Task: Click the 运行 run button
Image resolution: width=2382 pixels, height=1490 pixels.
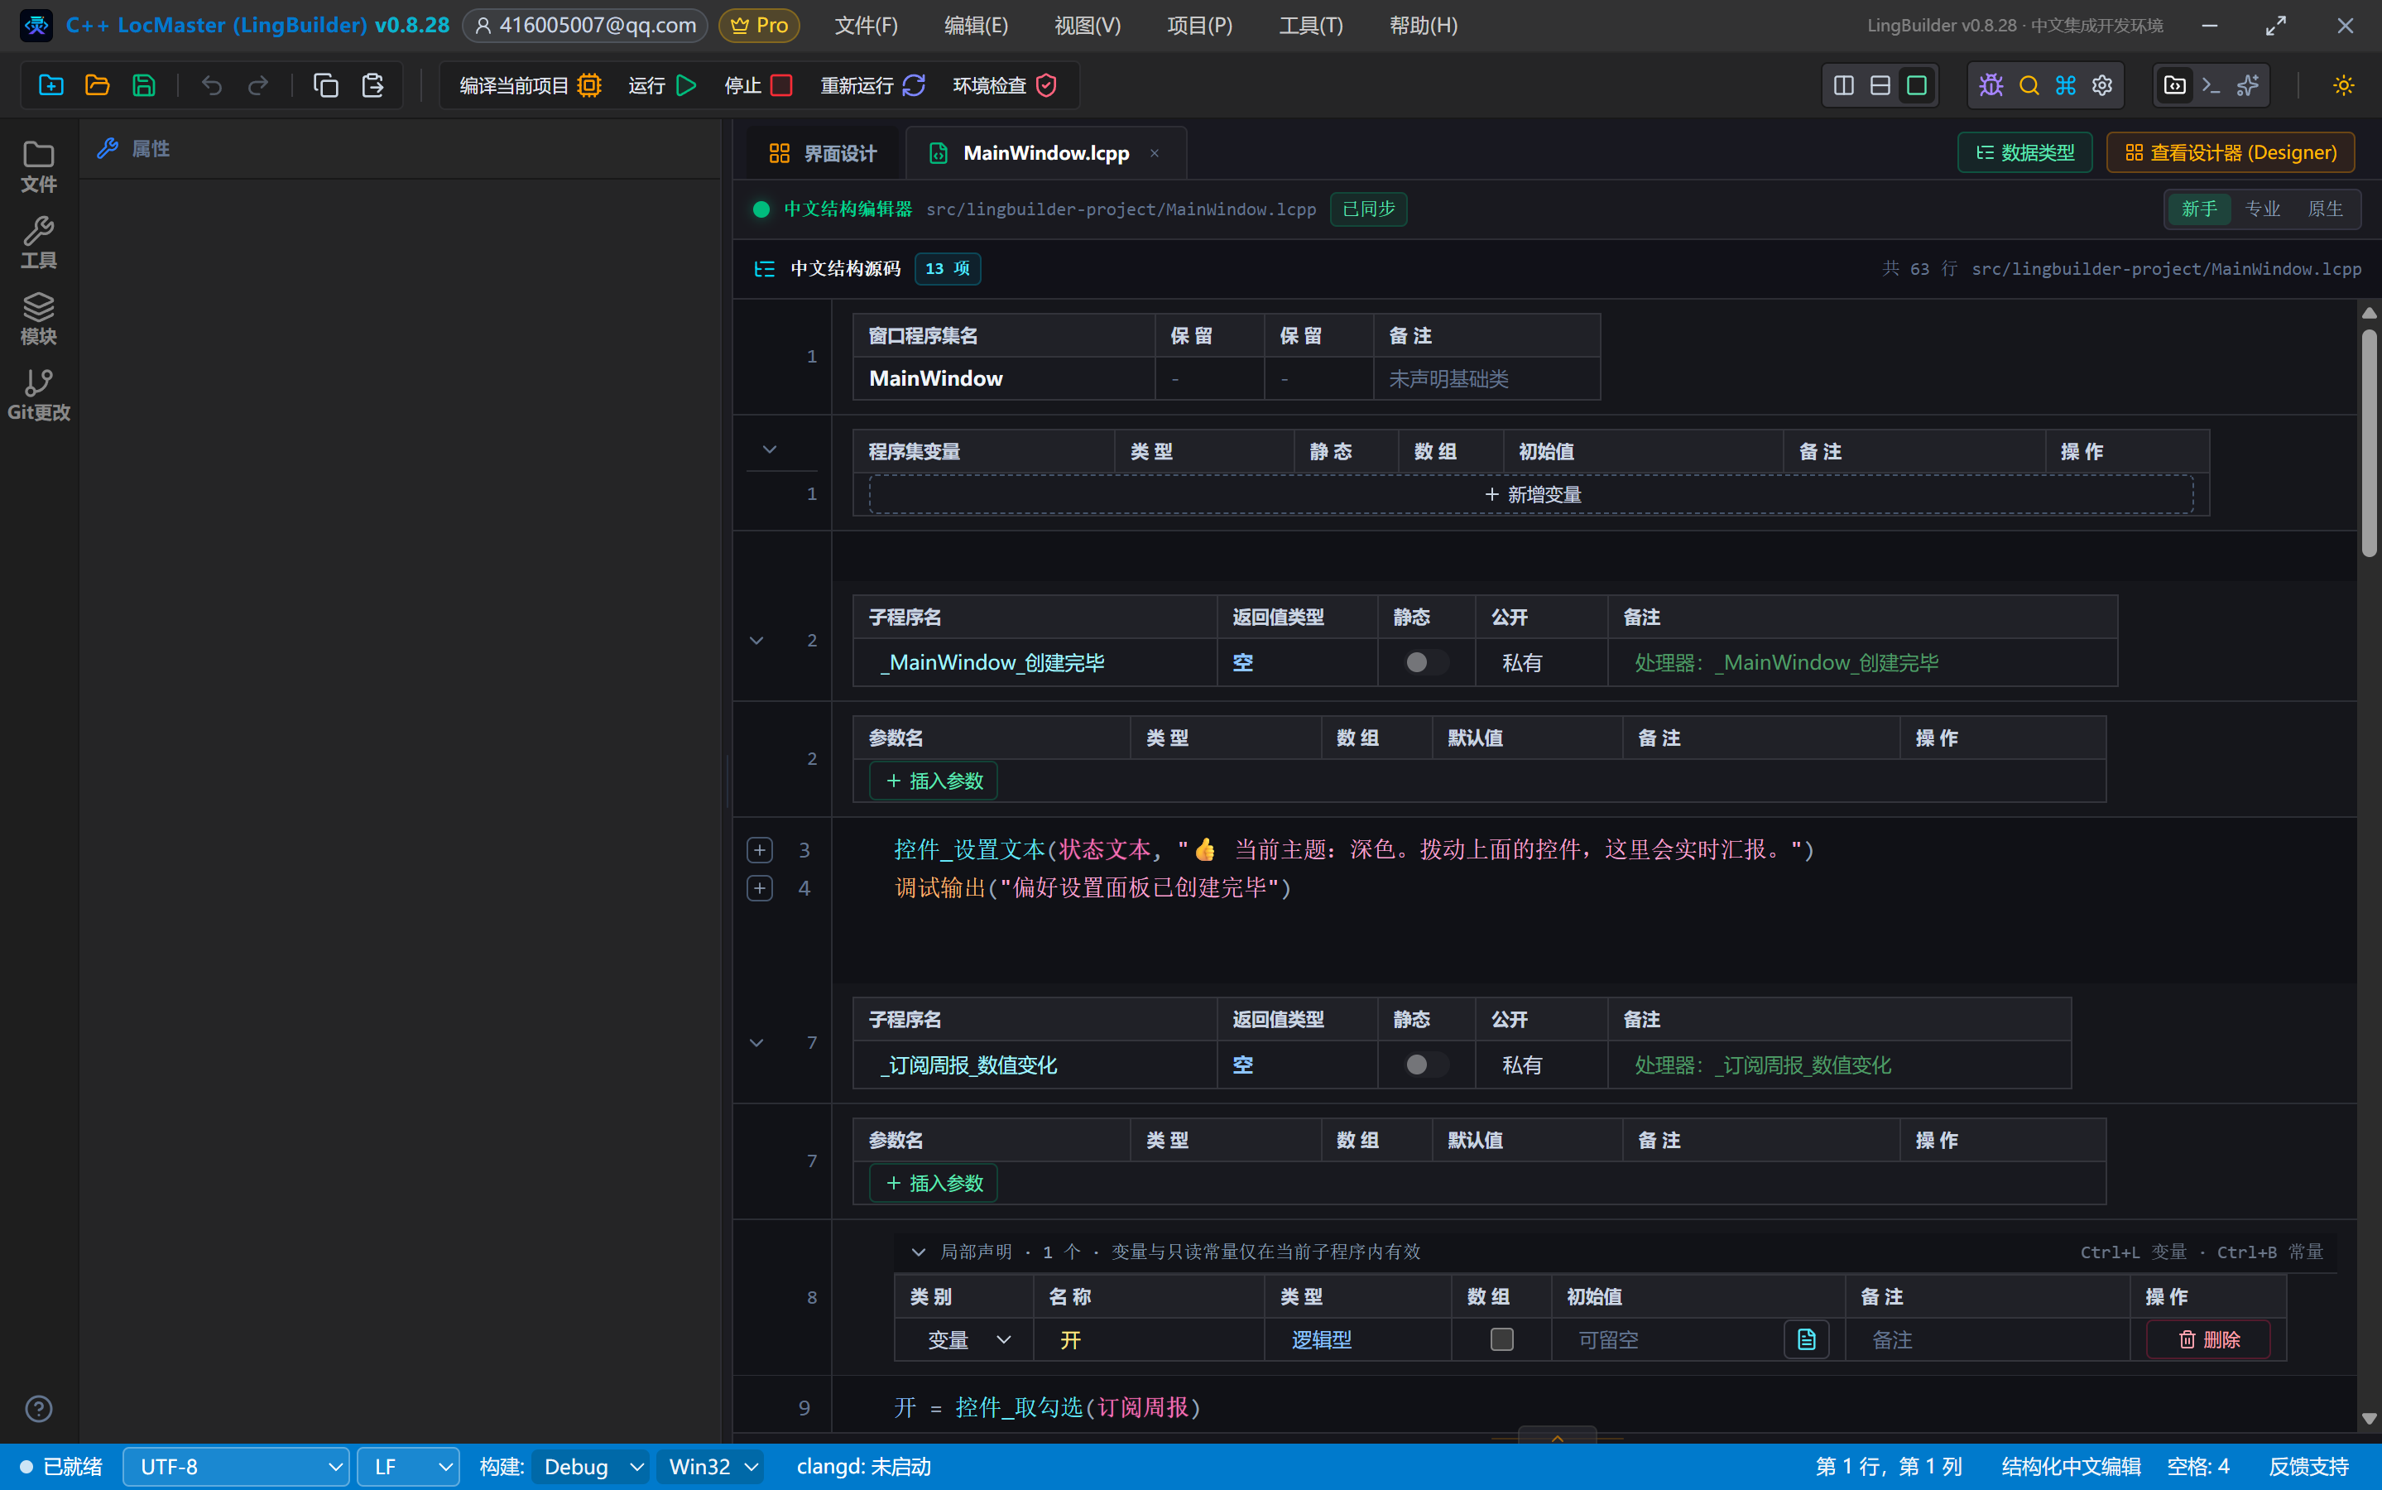Action: point(662,86)
